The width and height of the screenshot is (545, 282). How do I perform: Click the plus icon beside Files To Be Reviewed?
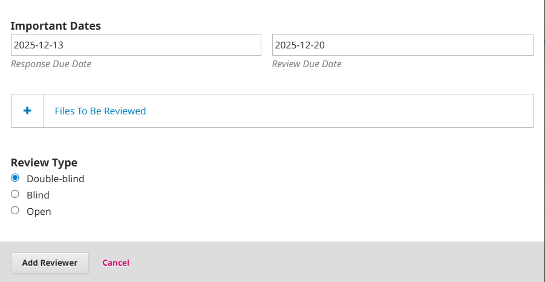(27, 111)
